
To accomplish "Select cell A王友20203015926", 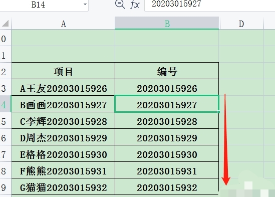I will tap(63, 88).
